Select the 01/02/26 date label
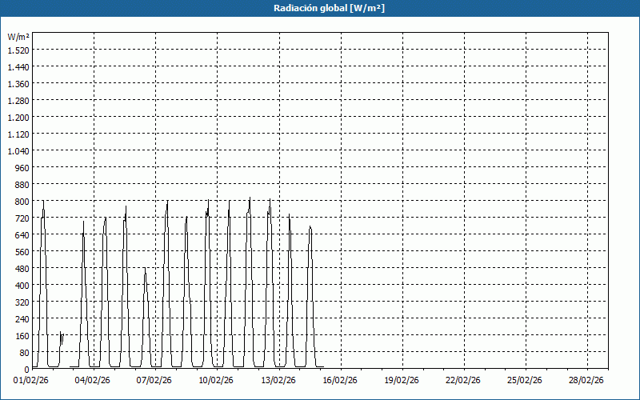 pos(31,381)
